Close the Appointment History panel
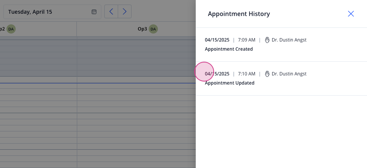This screenshot has height=168, width=367. [x=351, y=14]
